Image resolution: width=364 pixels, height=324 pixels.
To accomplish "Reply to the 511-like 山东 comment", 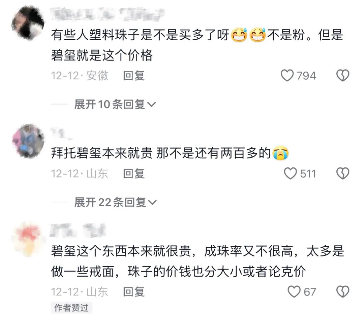I will 134,173.
